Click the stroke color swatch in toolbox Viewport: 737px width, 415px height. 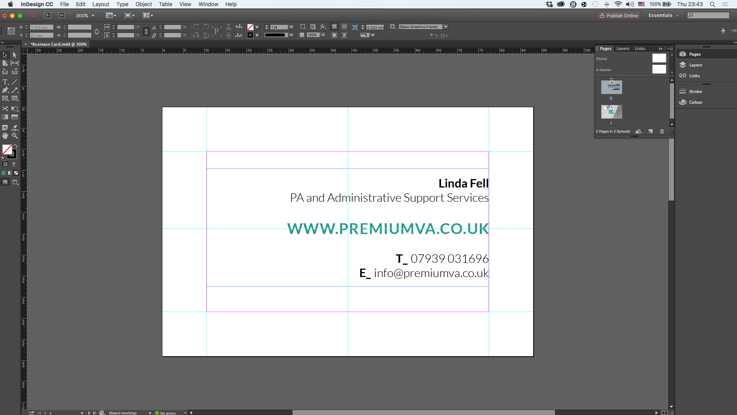pos(13,154)
